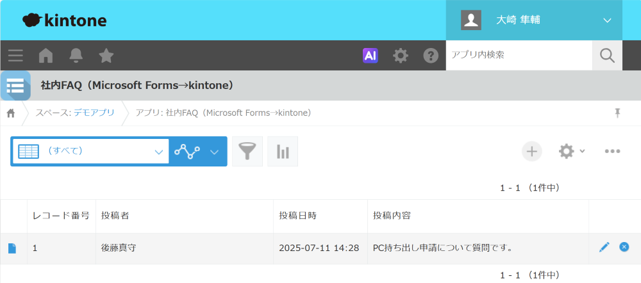Launch the AI assistant icon
Screen dimensions: 641x283
tap(370, 56)
